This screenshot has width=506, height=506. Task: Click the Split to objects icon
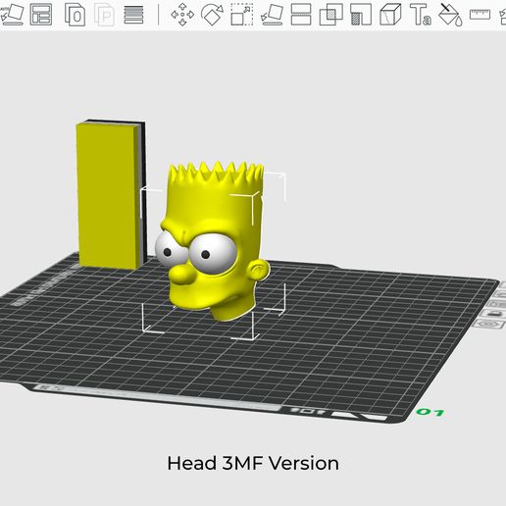coord(75,15)
